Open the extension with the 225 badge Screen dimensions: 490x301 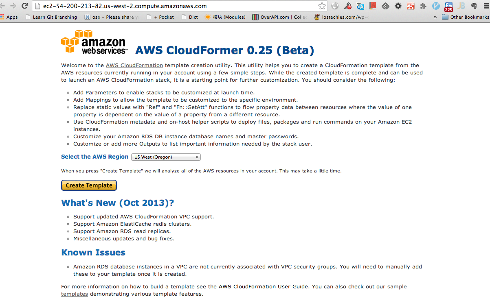pos(448,7)
